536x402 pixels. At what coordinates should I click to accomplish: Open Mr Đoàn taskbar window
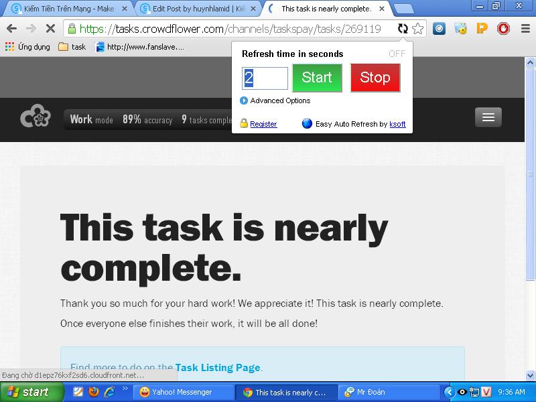[x=388, y=392]
